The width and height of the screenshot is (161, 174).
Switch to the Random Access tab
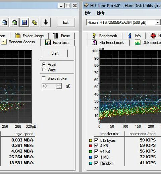20,42
